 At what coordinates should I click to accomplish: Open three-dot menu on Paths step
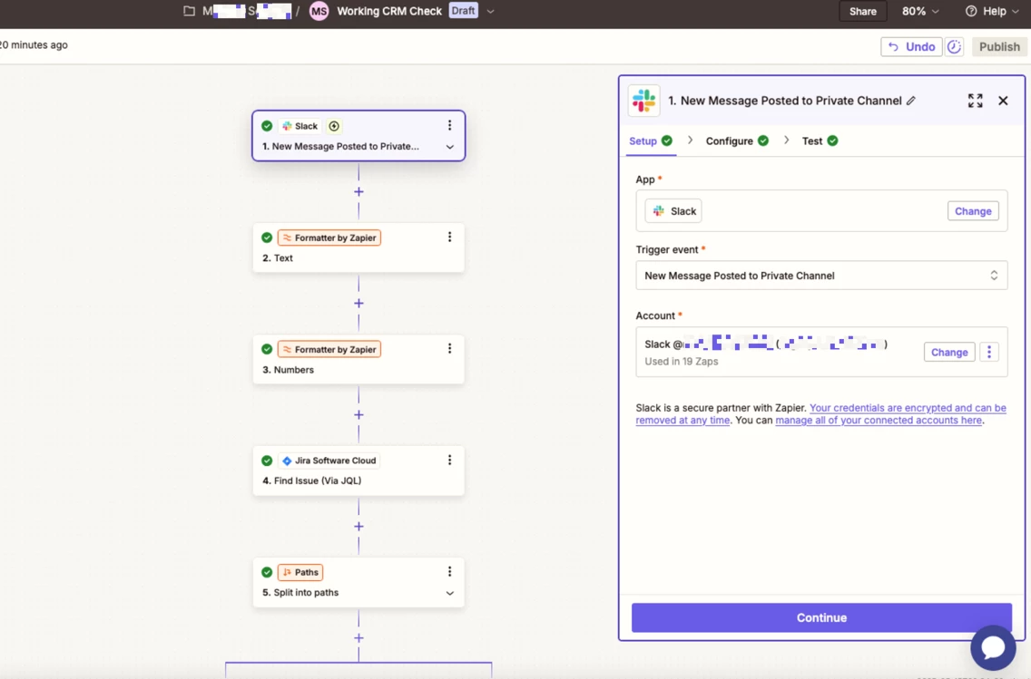click(x=450, y=572)
